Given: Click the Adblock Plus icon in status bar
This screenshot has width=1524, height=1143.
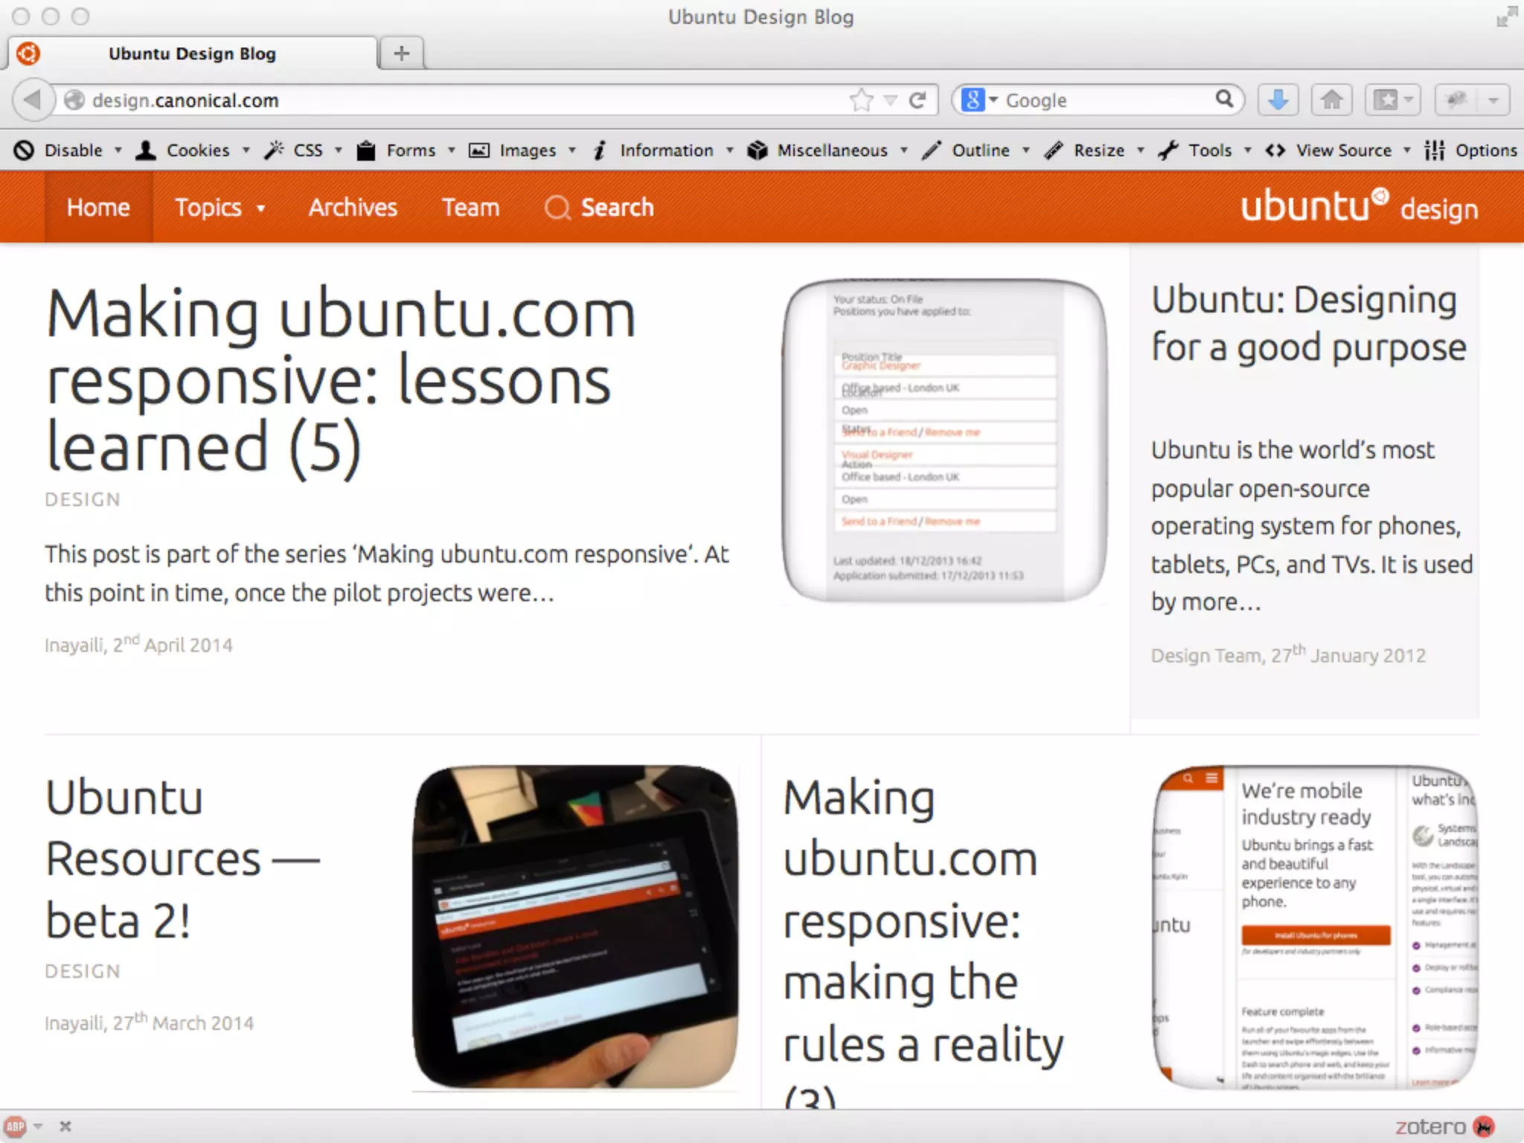Looking at the screenshot, I should click(16, 1126).
